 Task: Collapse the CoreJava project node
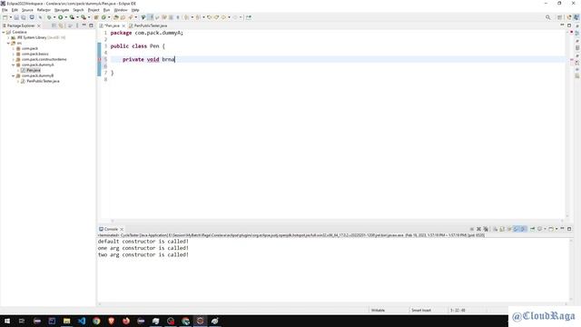click(x=4, y=33)
